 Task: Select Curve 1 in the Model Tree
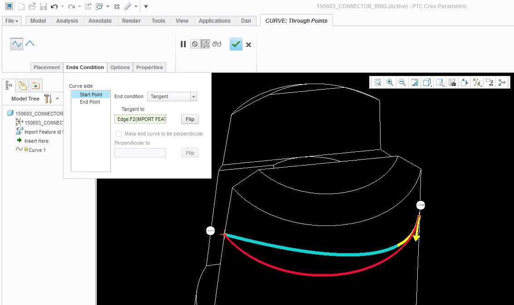pos(37,150)
